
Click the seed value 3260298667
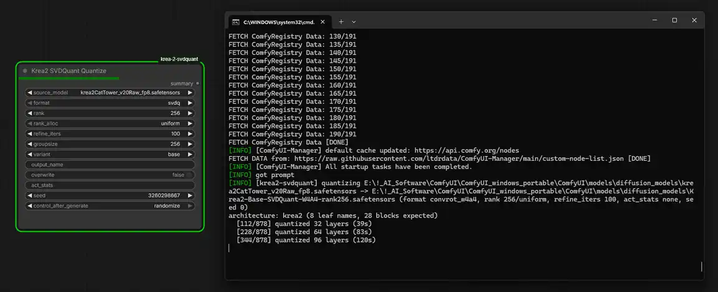point(164,196)
